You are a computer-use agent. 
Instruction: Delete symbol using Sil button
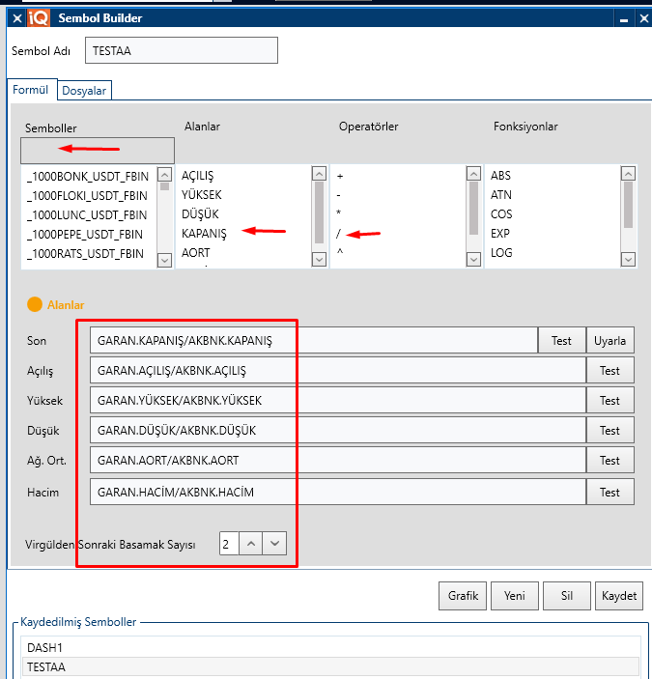click(x=566, y=596)
